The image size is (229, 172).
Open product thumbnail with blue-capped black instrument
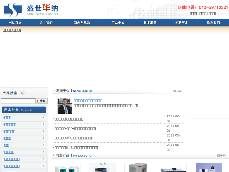pos(102,167)
